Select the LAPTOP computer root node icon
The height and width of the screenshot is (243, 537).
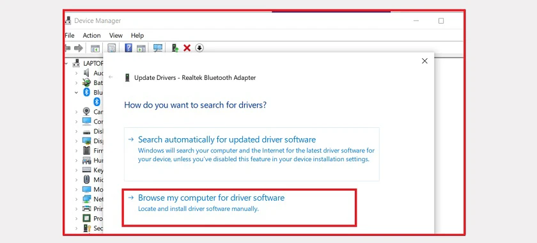[76, 63]
